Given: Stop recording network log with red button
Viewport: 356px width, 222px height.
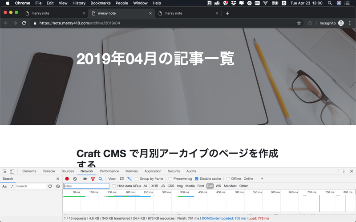Looking at the screenshot, I should (x=67, y=179).
